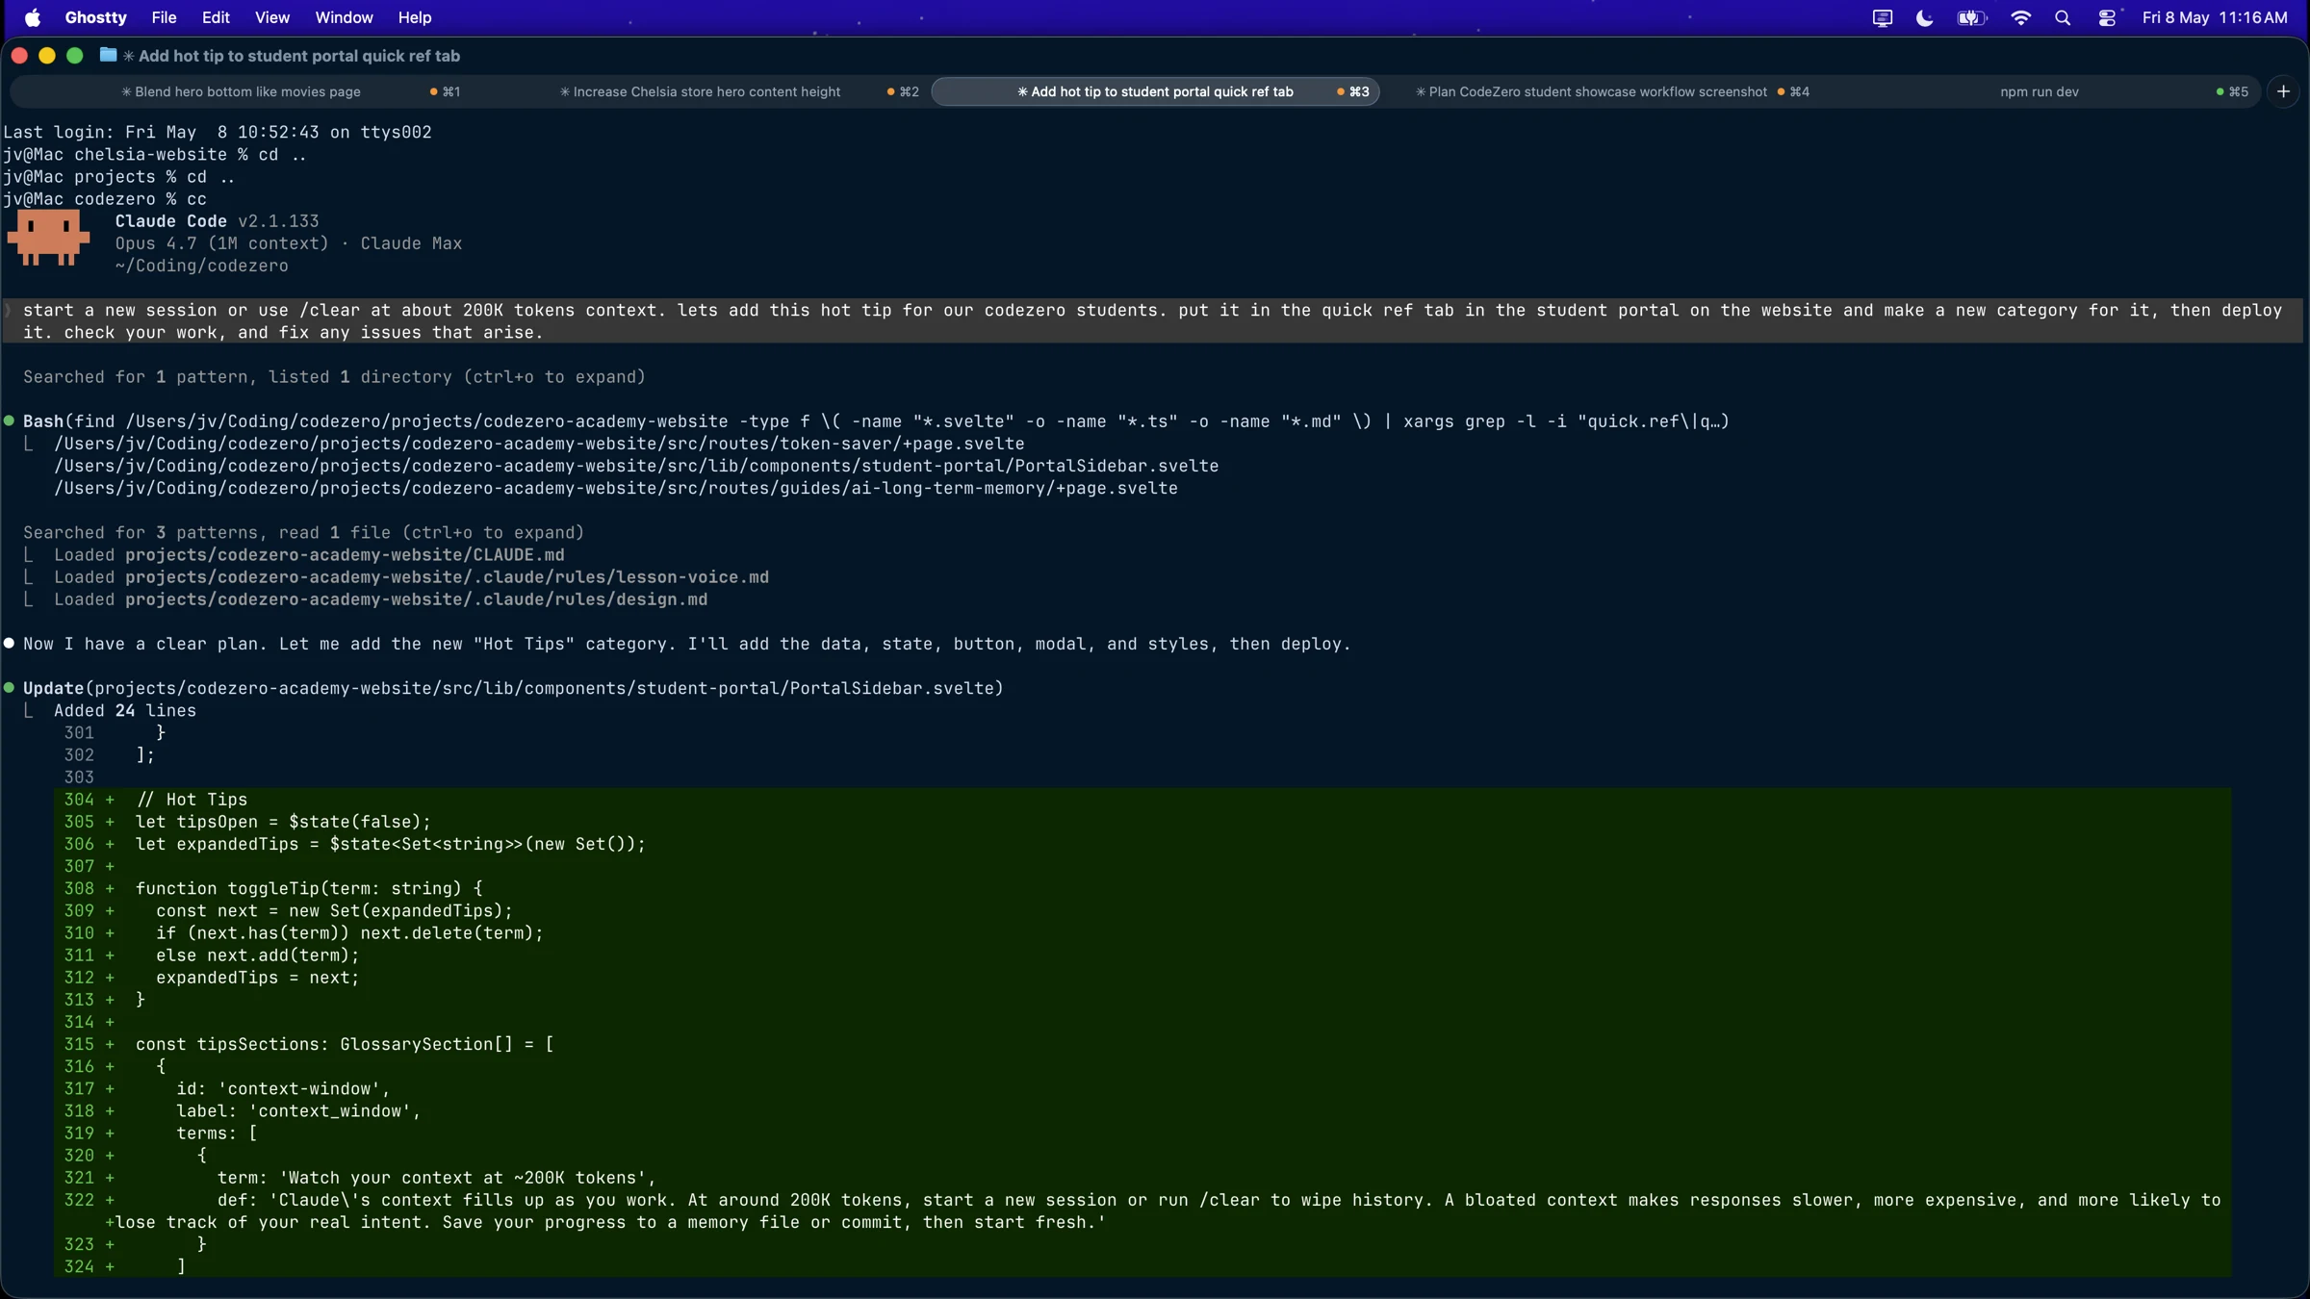
Task: Click the 'Claude Code v2.1.133' header text
Action: (217, 221)
